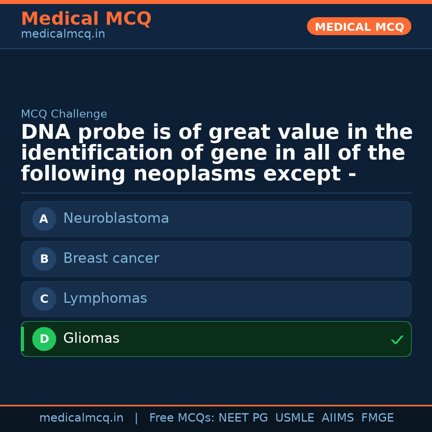Viewport: 432px width, 432px height.
Task: Choose the Breast cancer answer text
Action: pos(111,258)
